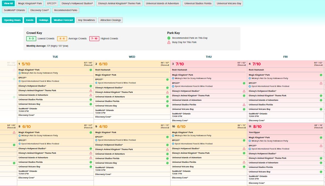This screenshot has width=325, height=186.
Task: Click busy-day triangle for Animal Kingdom on Wednesday 9
Action: (167, 149)
